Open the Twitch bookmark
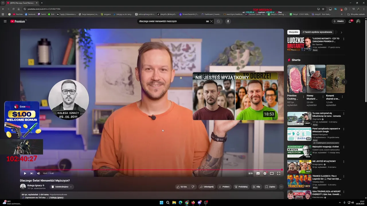Screen dimensions: 367x206 pos(42,14)
